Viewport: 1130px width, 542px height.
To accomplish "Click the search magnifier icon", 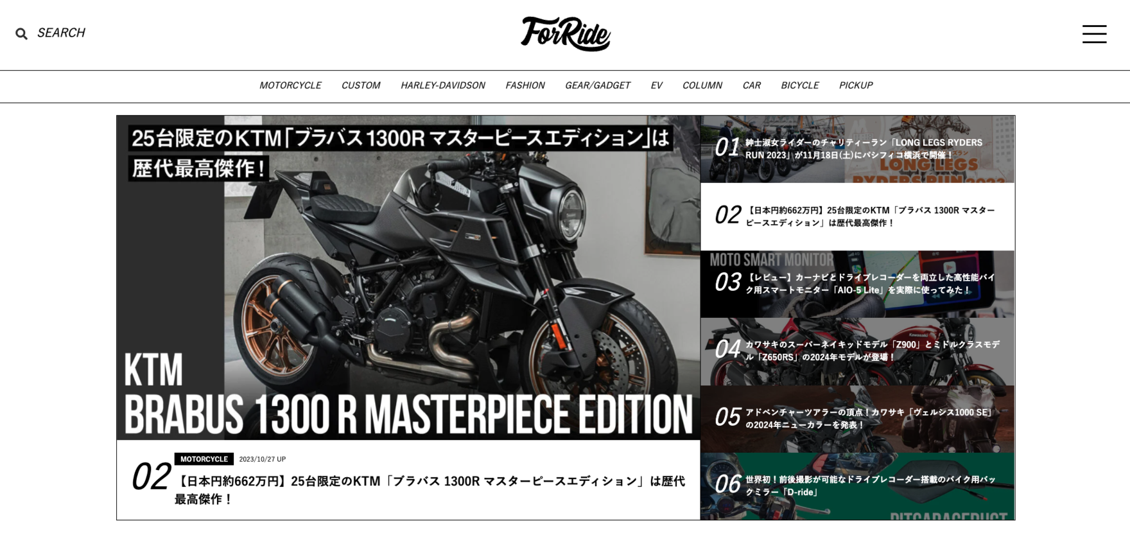I will (x=22, y=34).
